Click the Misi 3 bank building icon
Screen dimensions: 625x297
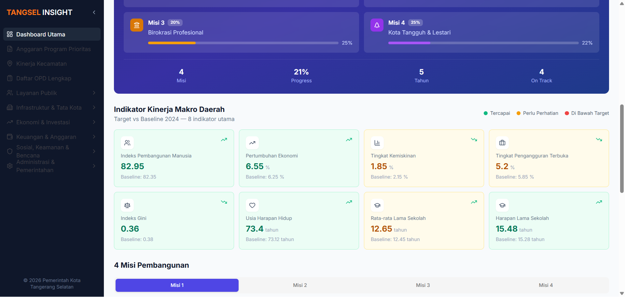(137, 25)
